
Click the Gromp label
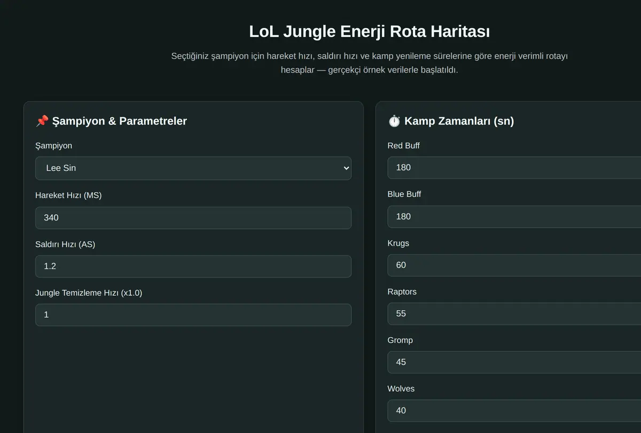[400, 340]
